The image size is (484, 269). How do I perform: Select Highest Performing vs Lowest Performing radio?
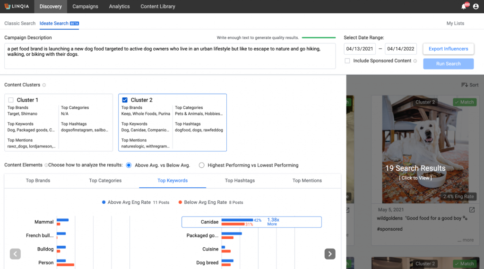point(201,165)
